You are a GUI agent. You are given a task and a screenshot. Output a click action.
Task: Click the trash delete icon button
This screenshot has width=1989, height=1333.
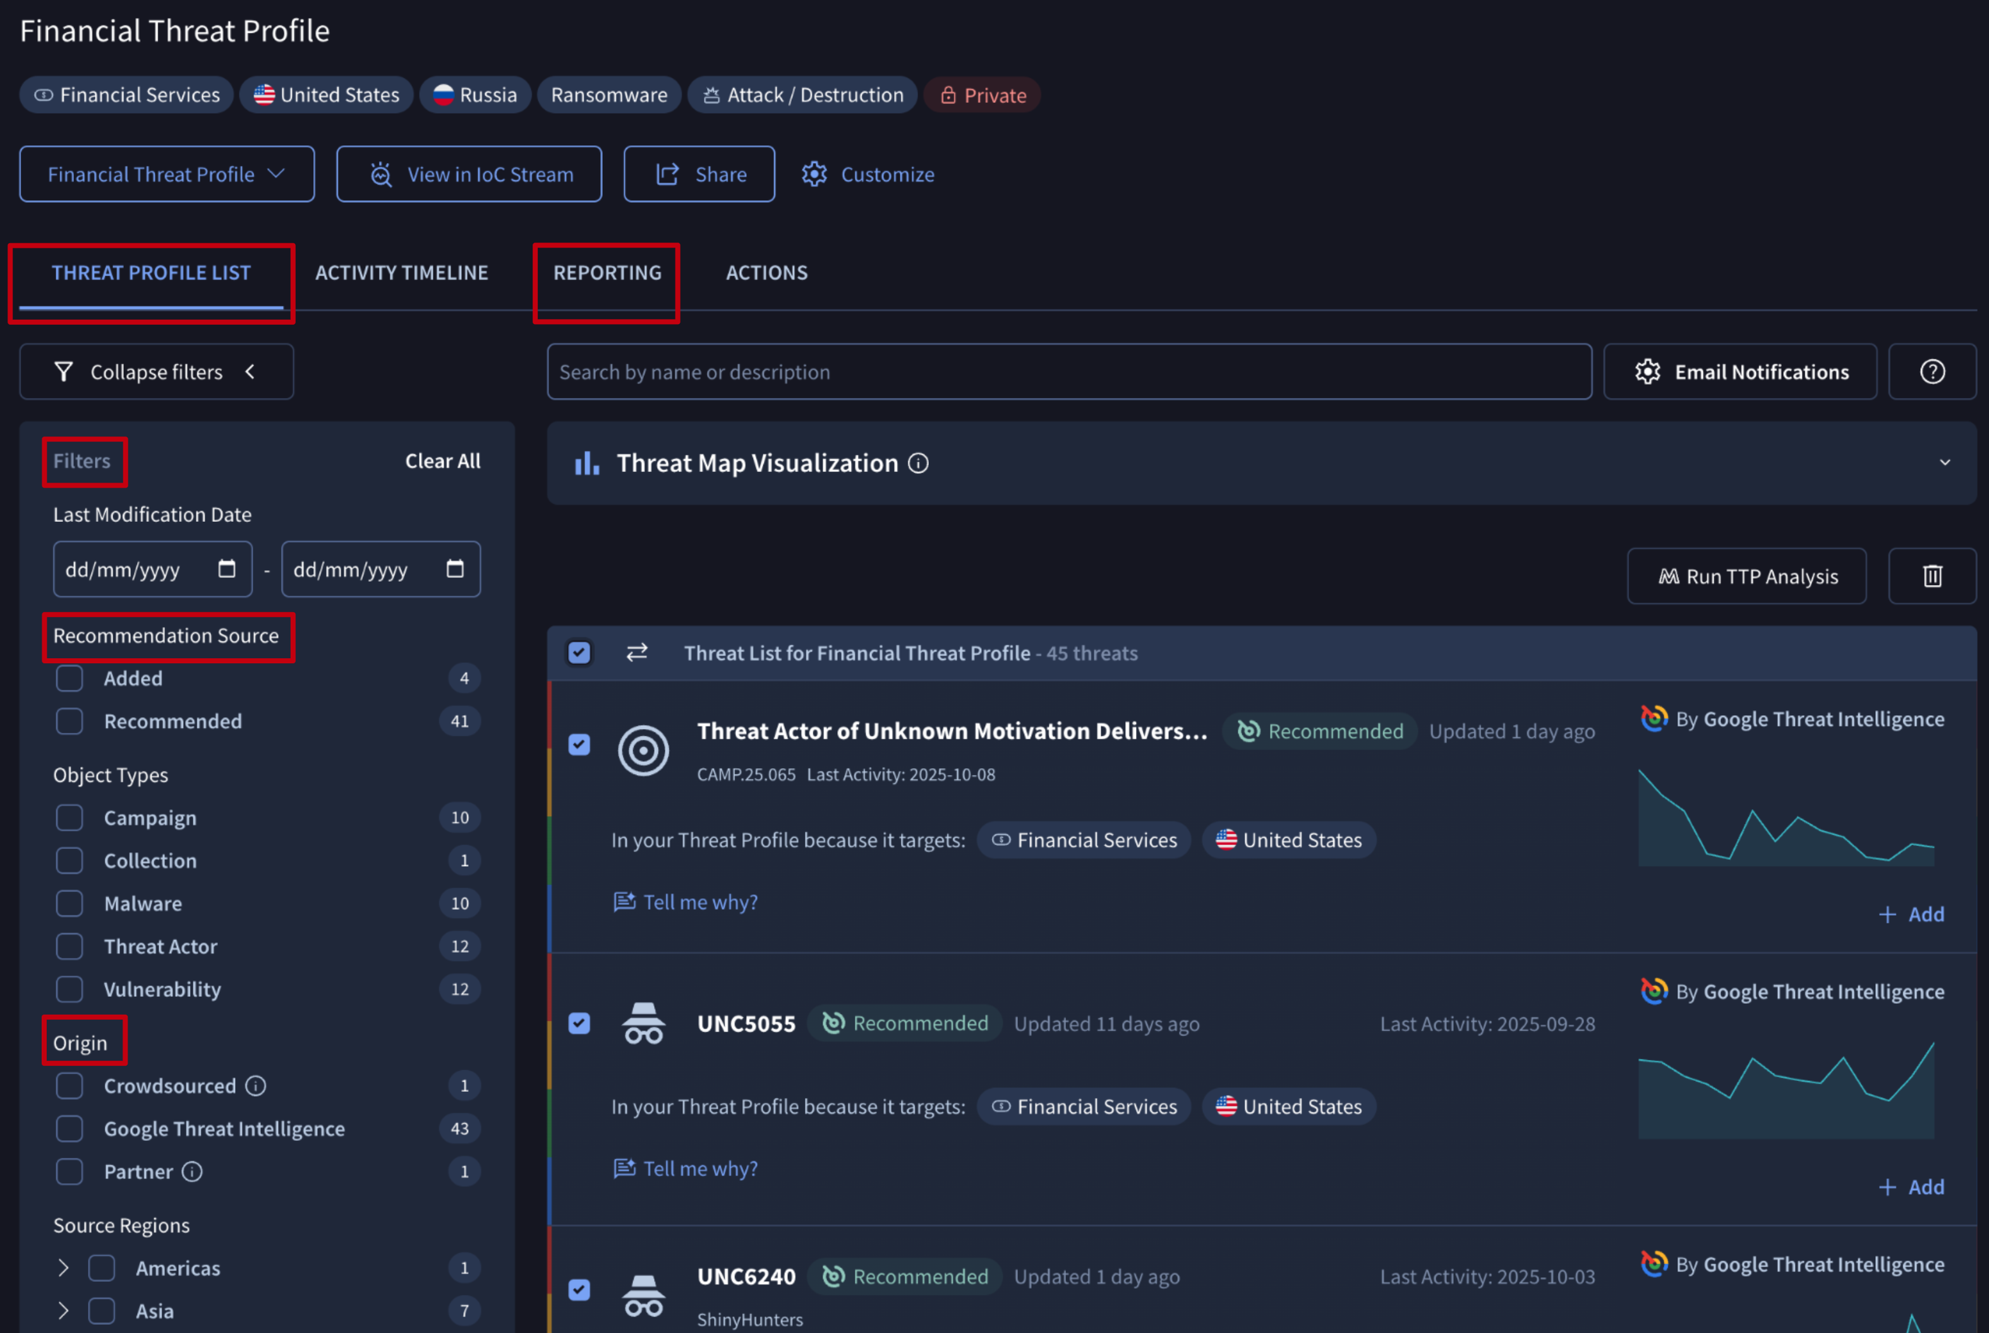(1932, 576)
